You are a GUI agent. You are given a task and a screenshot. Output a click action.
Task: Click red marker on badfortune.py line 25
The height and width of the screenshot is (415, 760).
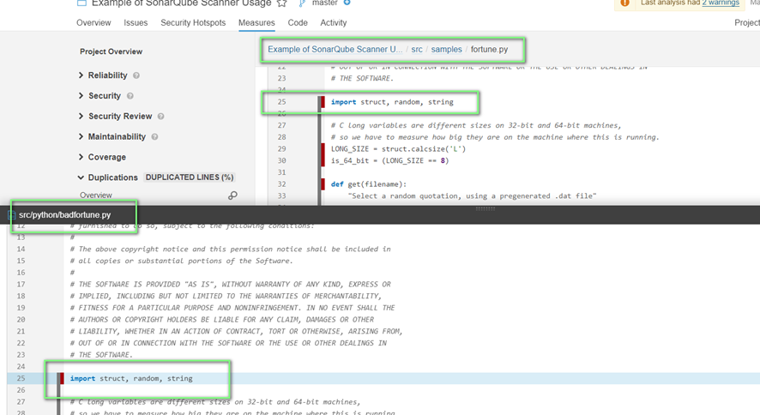62,378
